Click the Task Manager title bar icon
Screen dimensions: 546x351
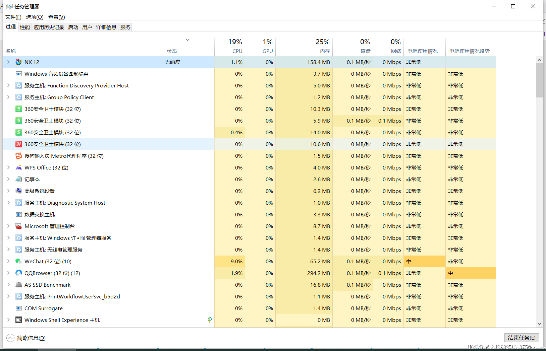9,6
